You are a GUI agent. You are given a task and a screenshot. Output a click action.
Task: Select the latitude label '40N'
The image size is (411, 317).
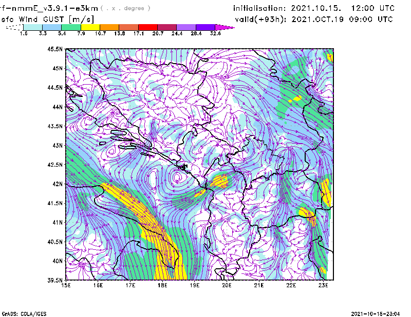(58, 261)
